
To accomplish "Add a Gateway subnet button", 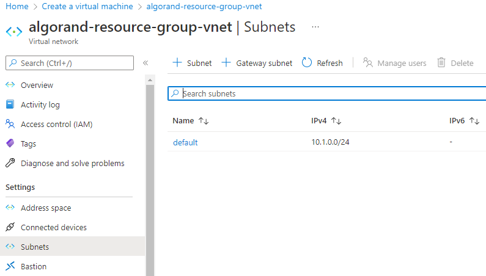I will (x=257, y=63).
